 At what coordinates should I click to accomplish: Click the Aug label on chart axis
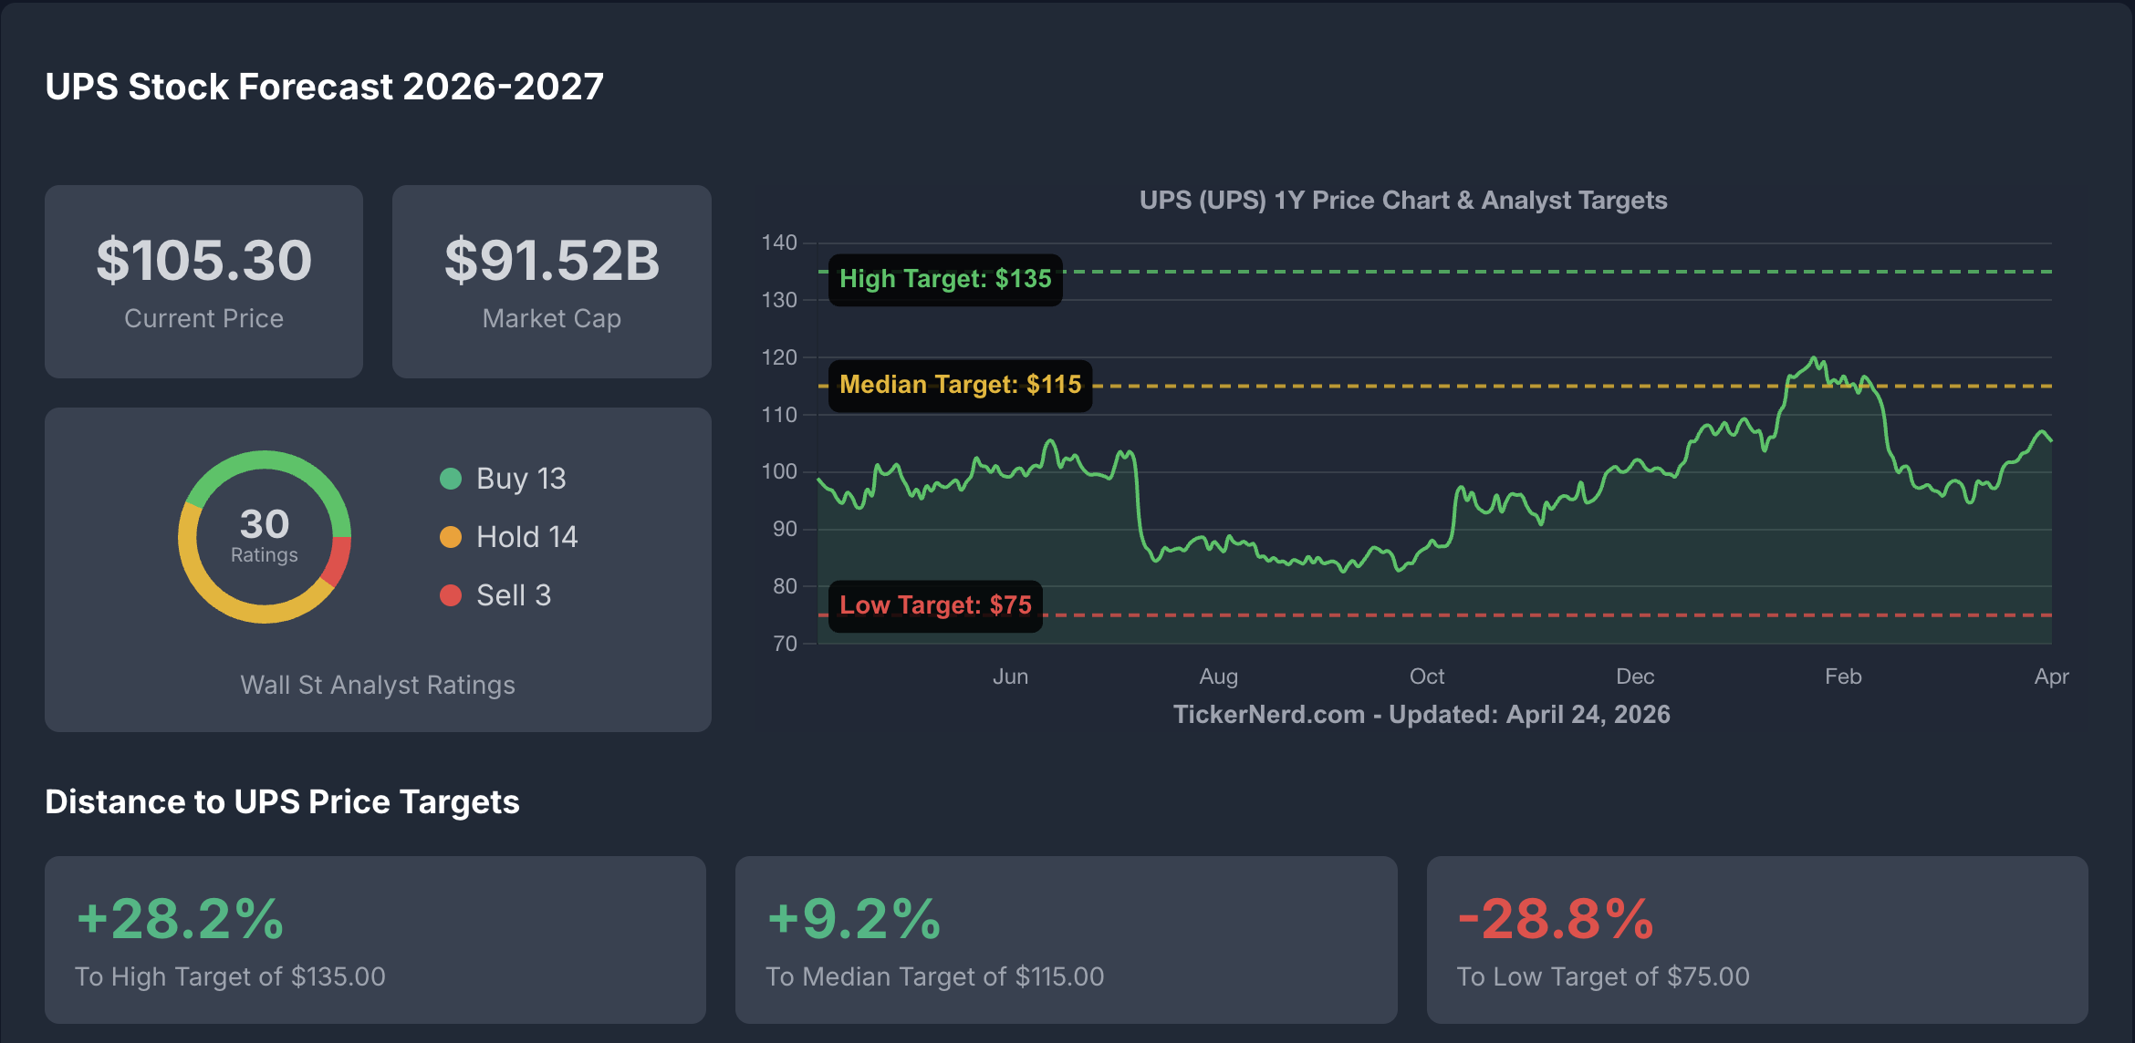(1218, 676)
